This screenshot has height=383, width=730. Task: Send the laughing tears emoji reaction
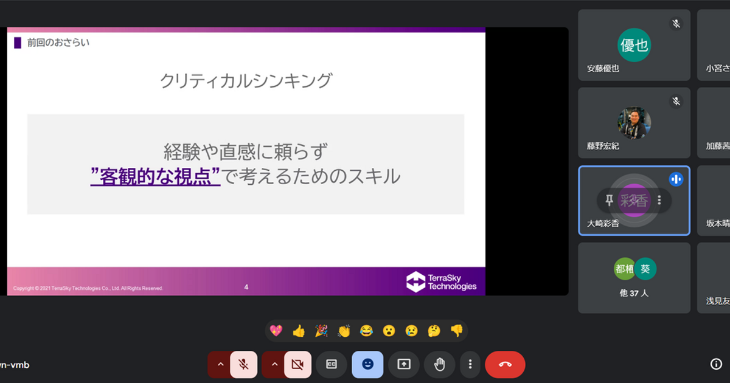366,331
